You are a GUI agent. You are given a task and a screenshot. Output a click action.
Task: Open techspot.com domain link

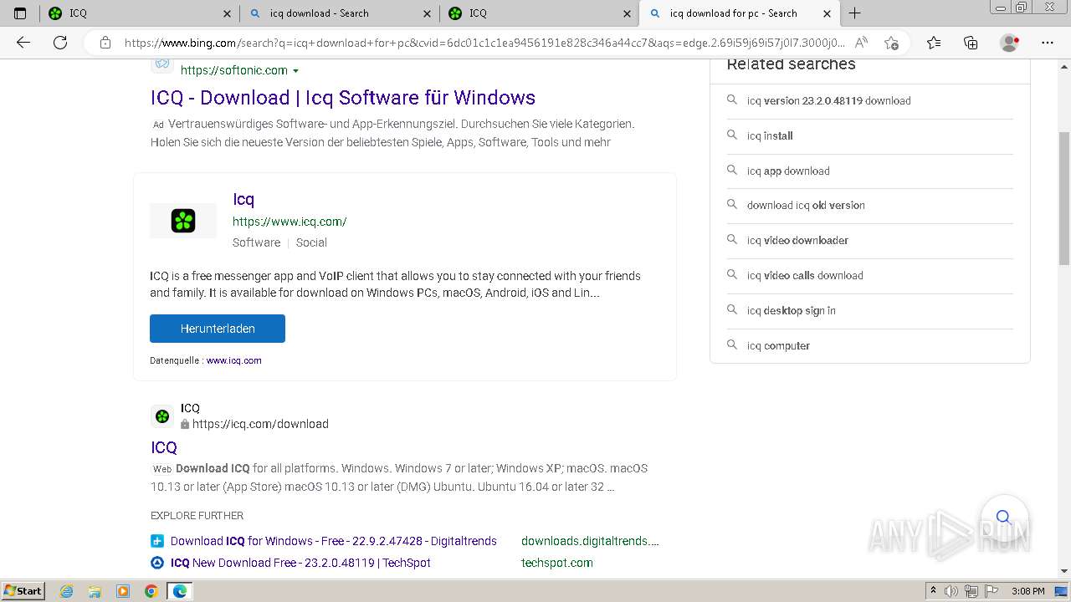557,563
